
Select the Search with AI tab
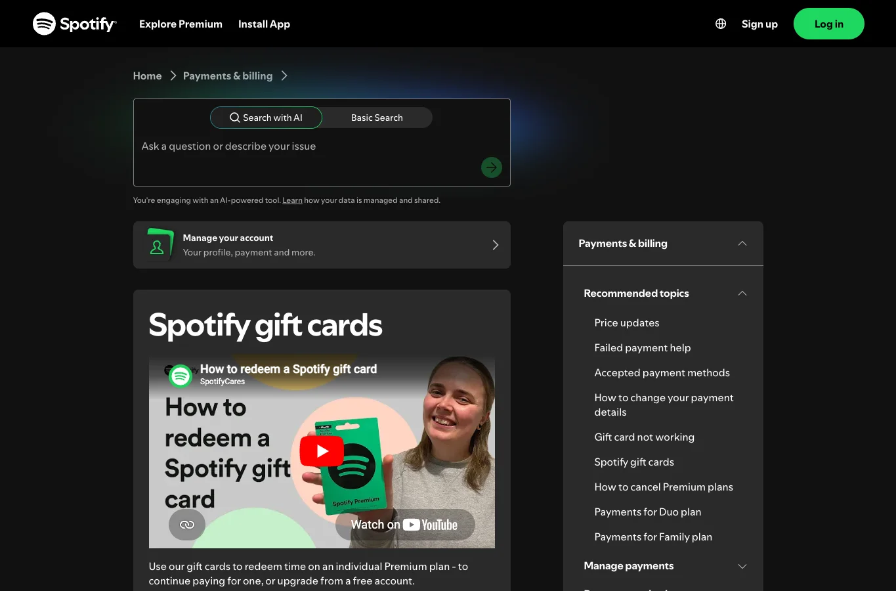coord(266,118)
